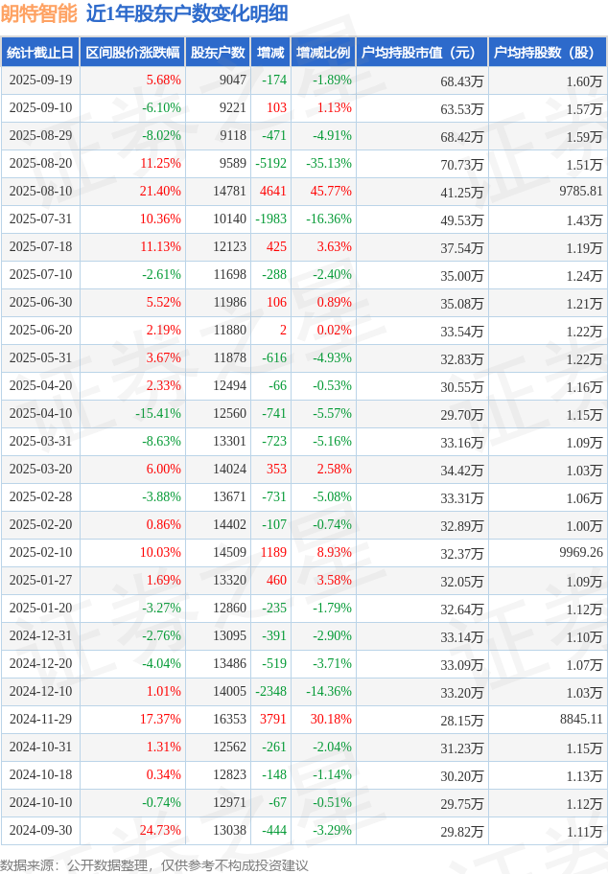Viewport: 608px width, 874px height.
Task: Click the 45.77% change ratio cell
Action: (331, 192)
